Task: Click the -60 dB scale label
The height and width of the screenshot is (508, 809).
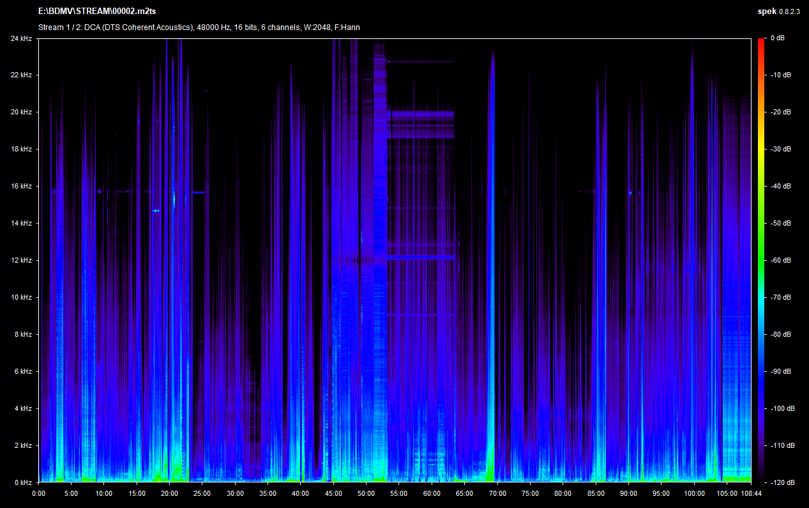Action: click(x=780, y=261)
